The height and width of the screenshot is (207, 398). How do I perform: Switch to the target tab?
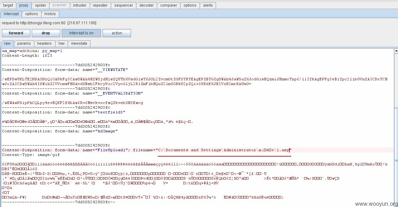[x=8, y=5]
